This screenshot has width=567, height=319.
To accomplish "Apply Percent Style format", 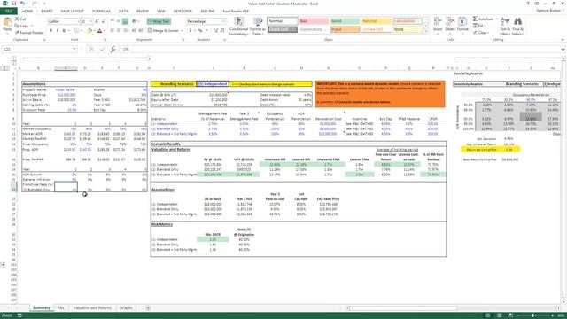I will tap(200, 31).
